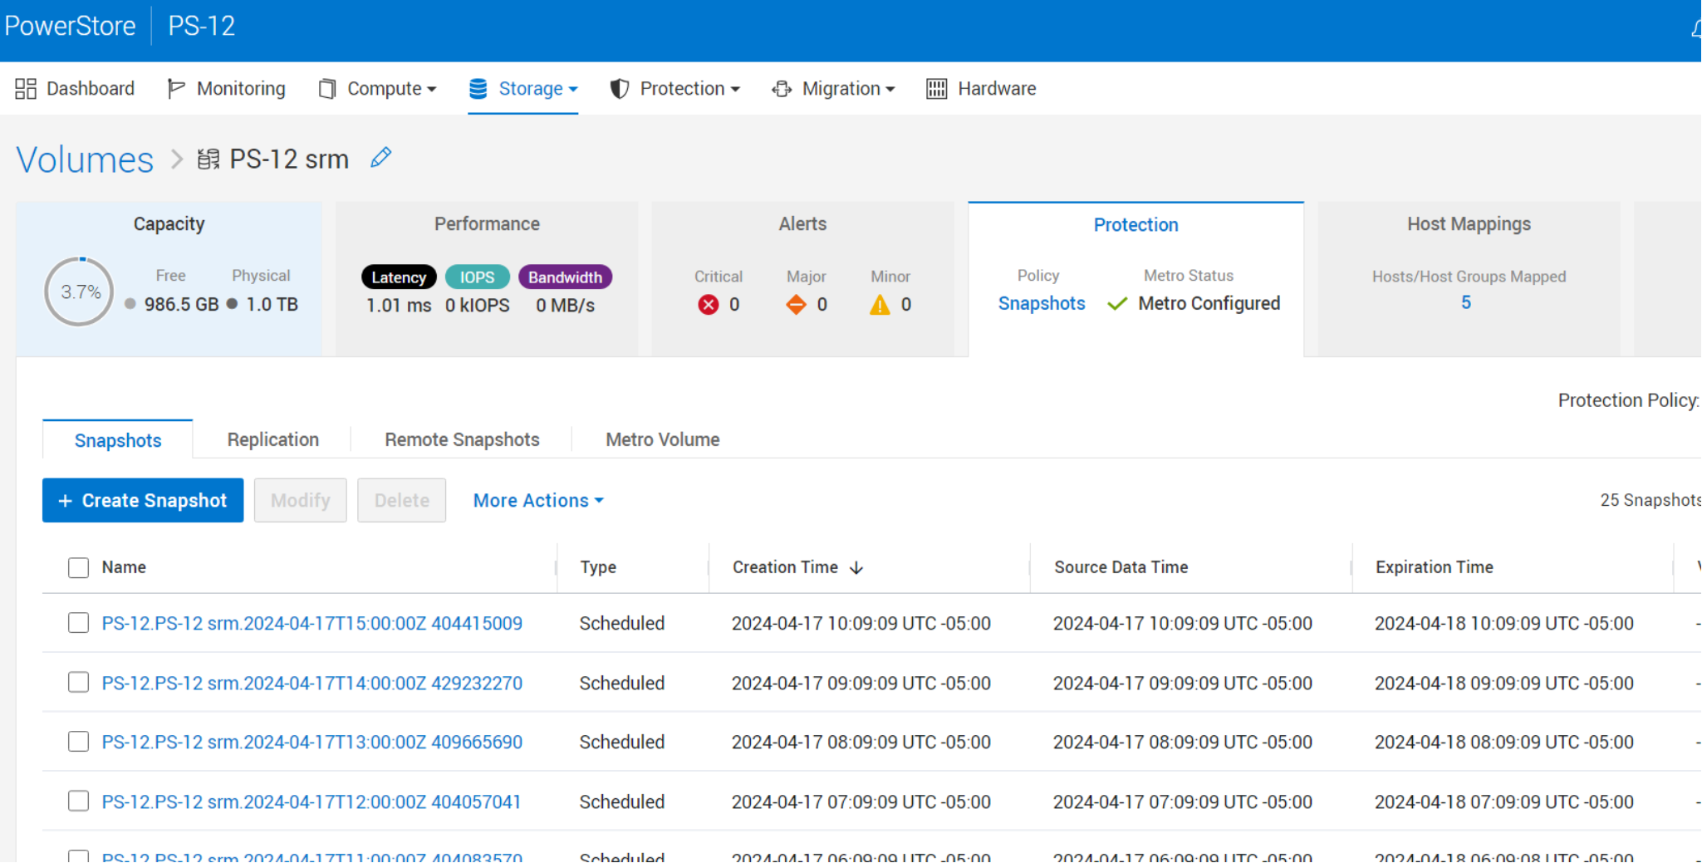This screenshot has height=863, width=1702.
Task: Click the Free 986.5 GB value
Action: click(182, 305)
